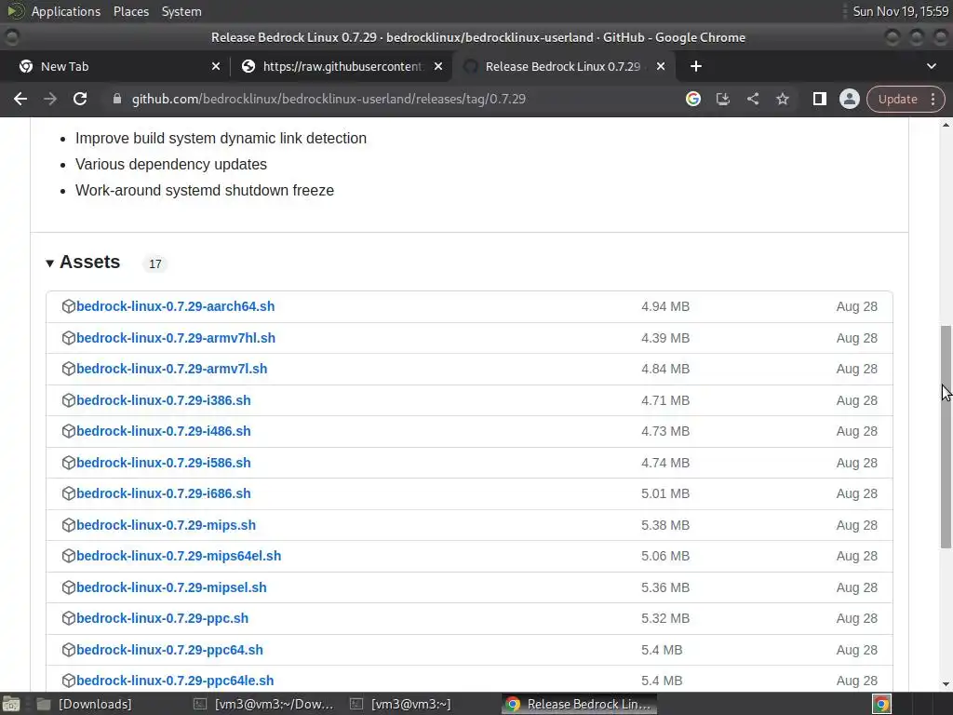Click the show desktop icon in taskbar

pyautogui.click(x=11, y=704)
